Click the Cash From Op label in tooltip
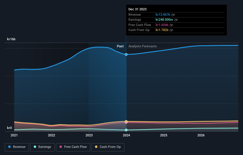 [x=139, y=30]
